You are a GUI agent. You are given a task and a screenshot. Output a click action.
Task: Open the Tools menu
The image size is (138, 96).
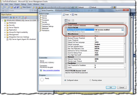[30, 4]
